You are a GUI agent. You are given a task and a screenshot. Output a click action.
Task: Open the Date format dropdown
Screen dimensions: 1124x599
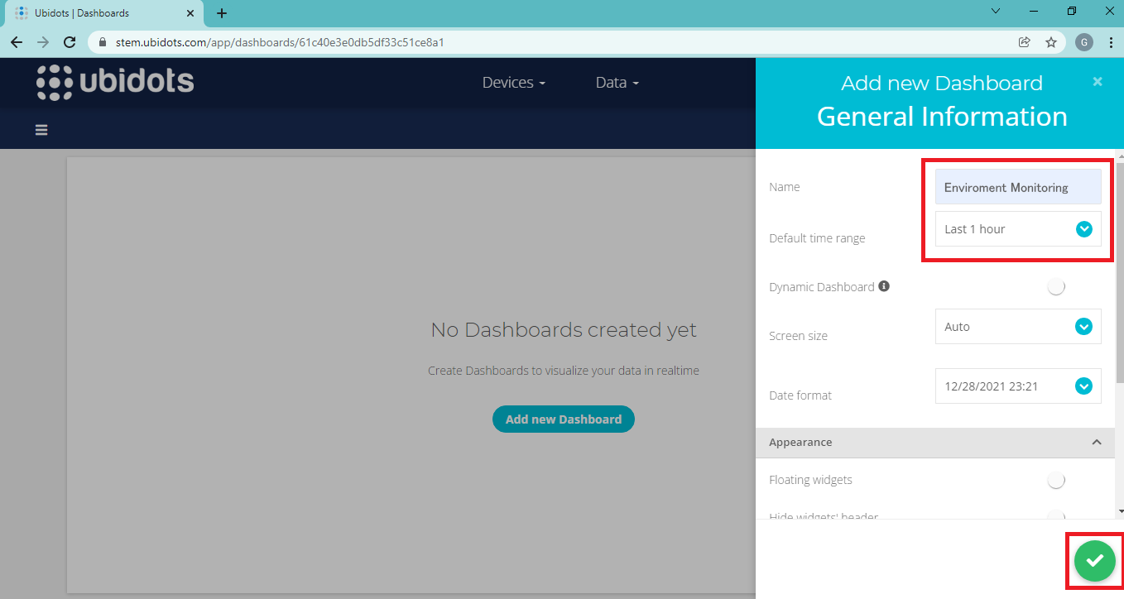coord(1018,386)
